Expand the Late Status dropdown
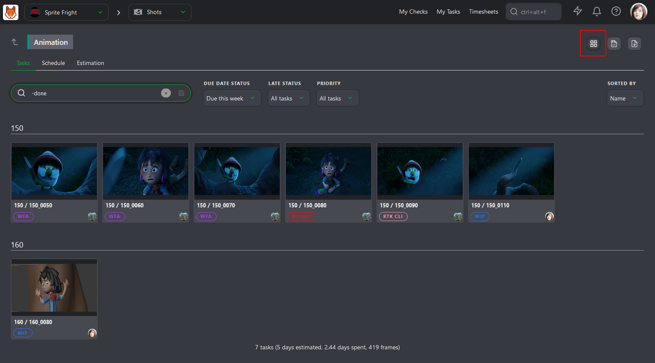 [x=288, y=98]
